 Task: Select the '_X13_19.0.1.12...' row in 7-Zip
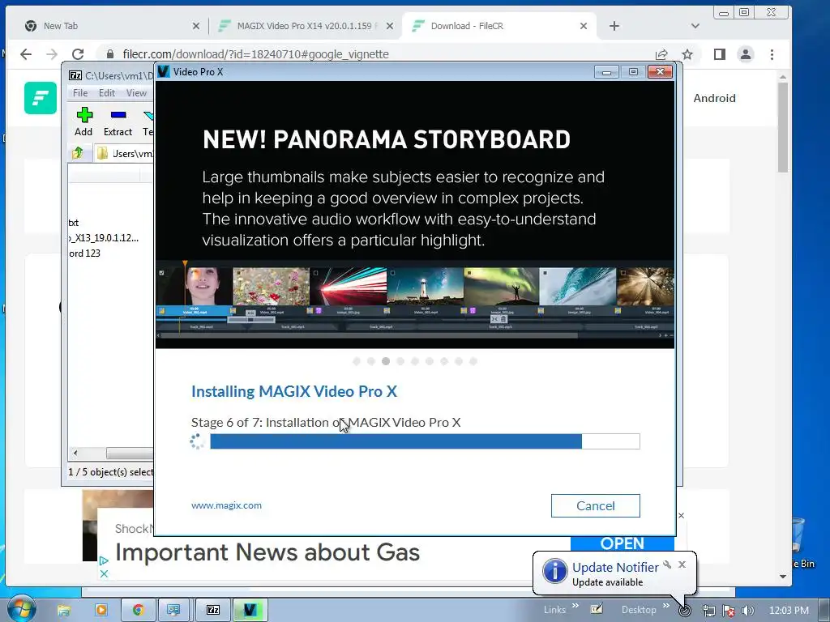[x=104, y=238]
